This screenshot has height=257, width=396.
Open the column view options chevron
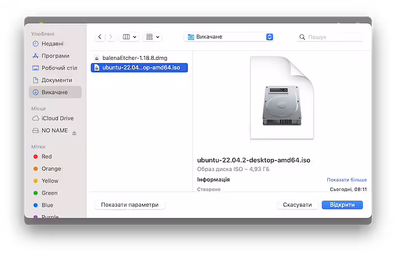click(x=135, y=37)
